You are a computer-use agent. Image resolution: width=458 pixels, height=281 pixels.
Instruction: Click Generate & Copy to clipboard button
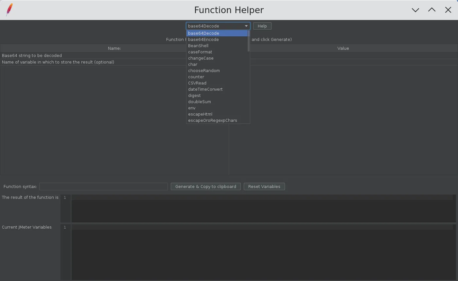click(206, 187)
